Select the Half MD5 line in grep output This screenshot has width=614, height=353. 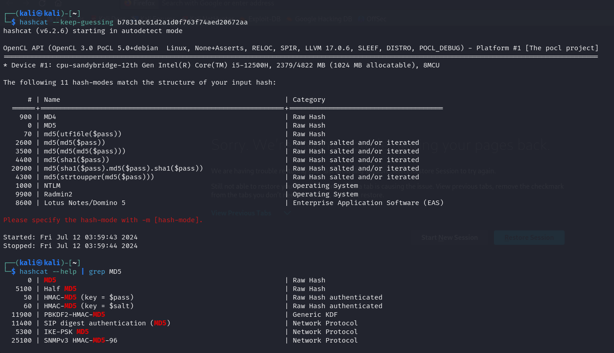click(x=60, y=289)
